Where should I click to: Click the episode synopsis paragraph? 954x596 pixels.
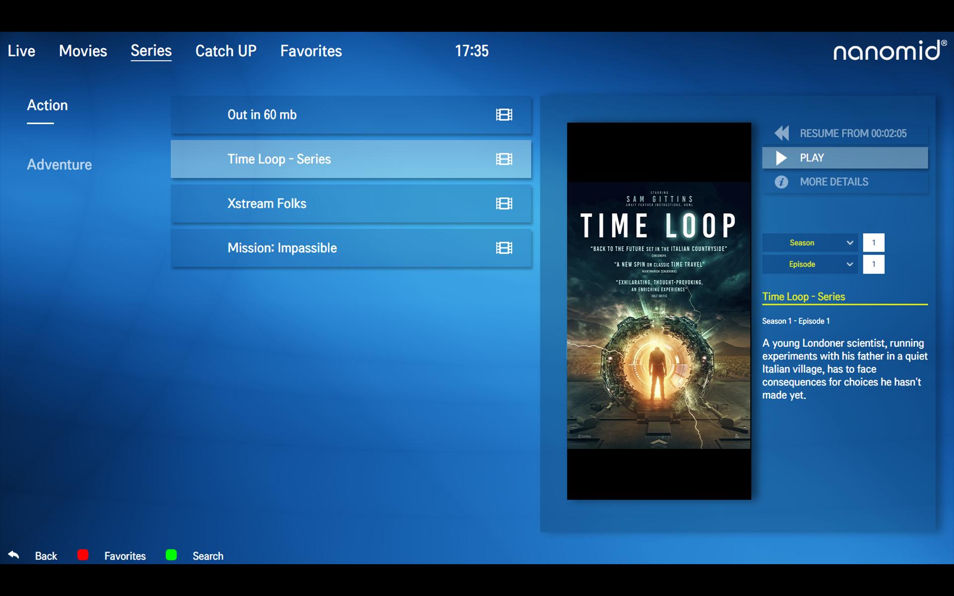point(845,369)
